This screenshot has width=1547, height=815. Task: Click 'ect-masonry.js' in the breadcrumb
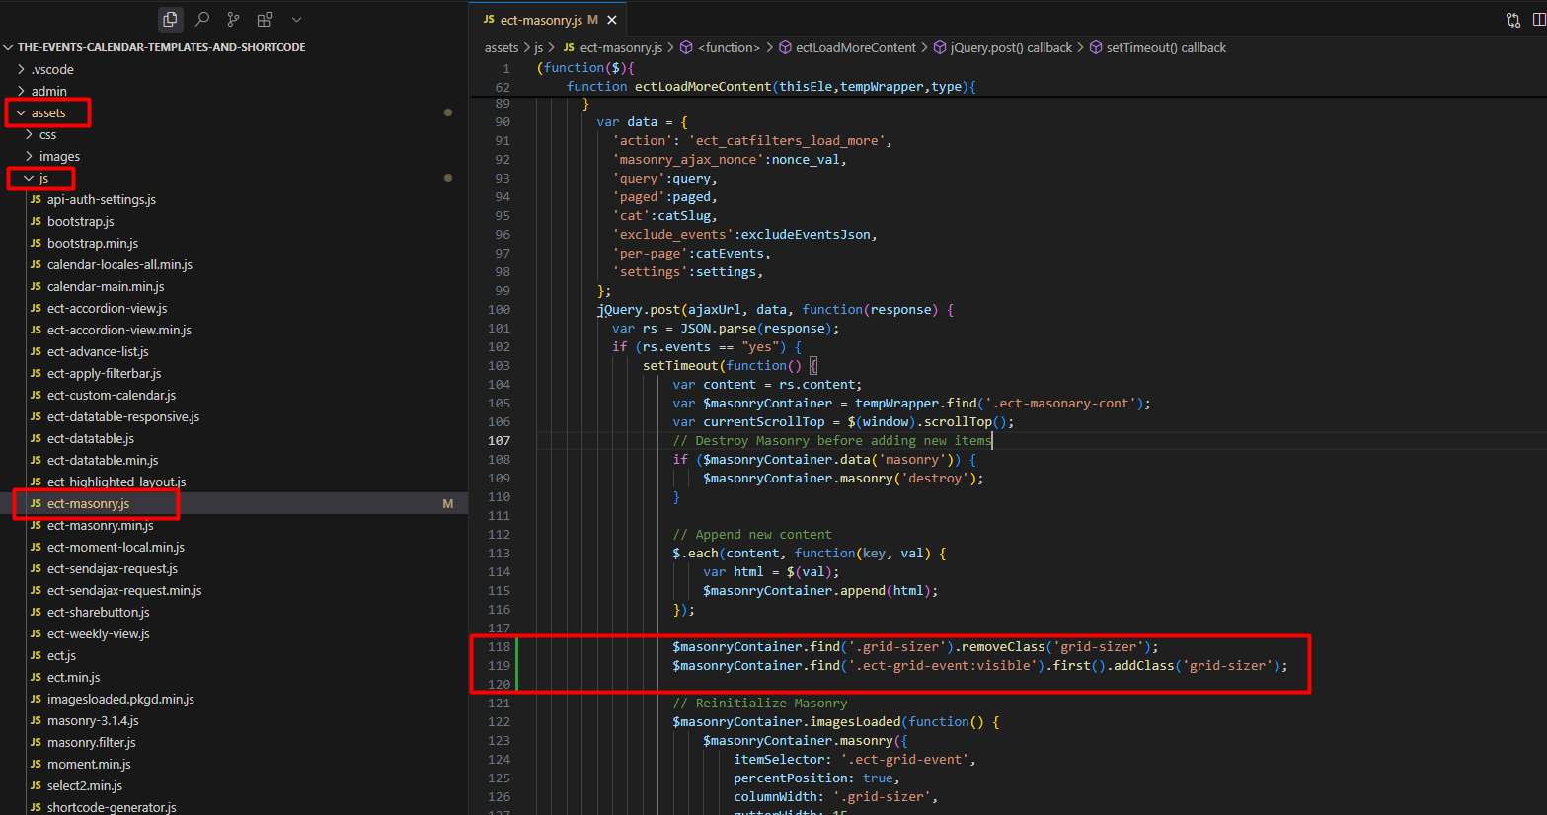(x=621, y=47)
